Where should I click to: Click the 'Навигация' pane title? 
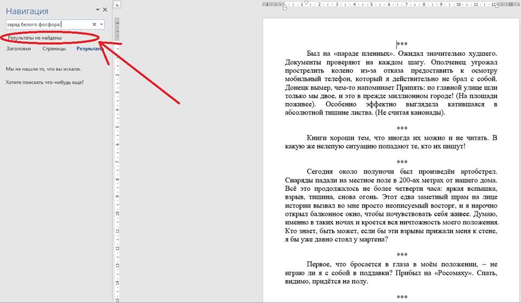point(27,11)
